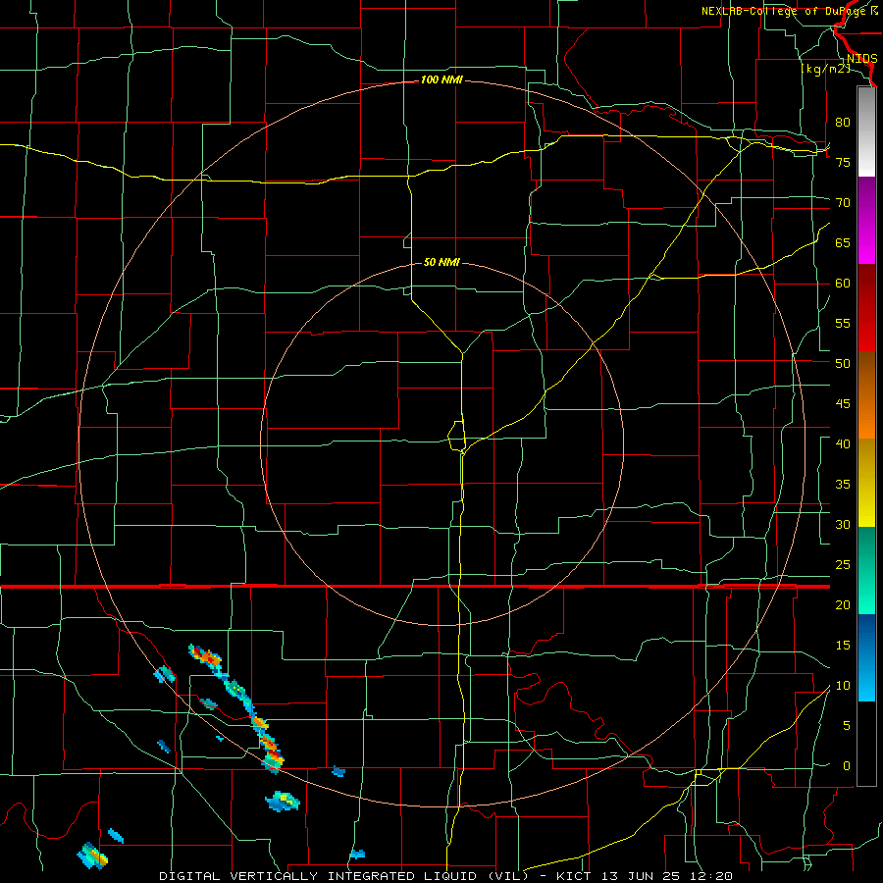This screenshot has width=883, height=883.
Task: Click the legend value 35
Action: point(843,485)
